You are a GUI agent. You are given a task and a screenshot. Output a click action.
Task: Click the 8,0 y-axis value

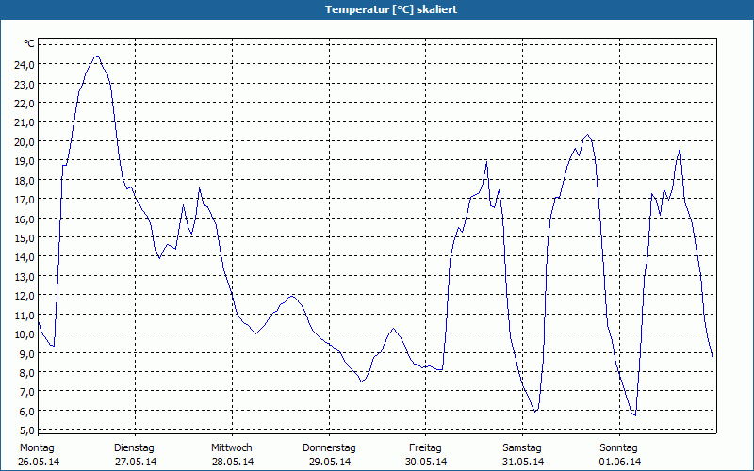(x=27, y=372)
